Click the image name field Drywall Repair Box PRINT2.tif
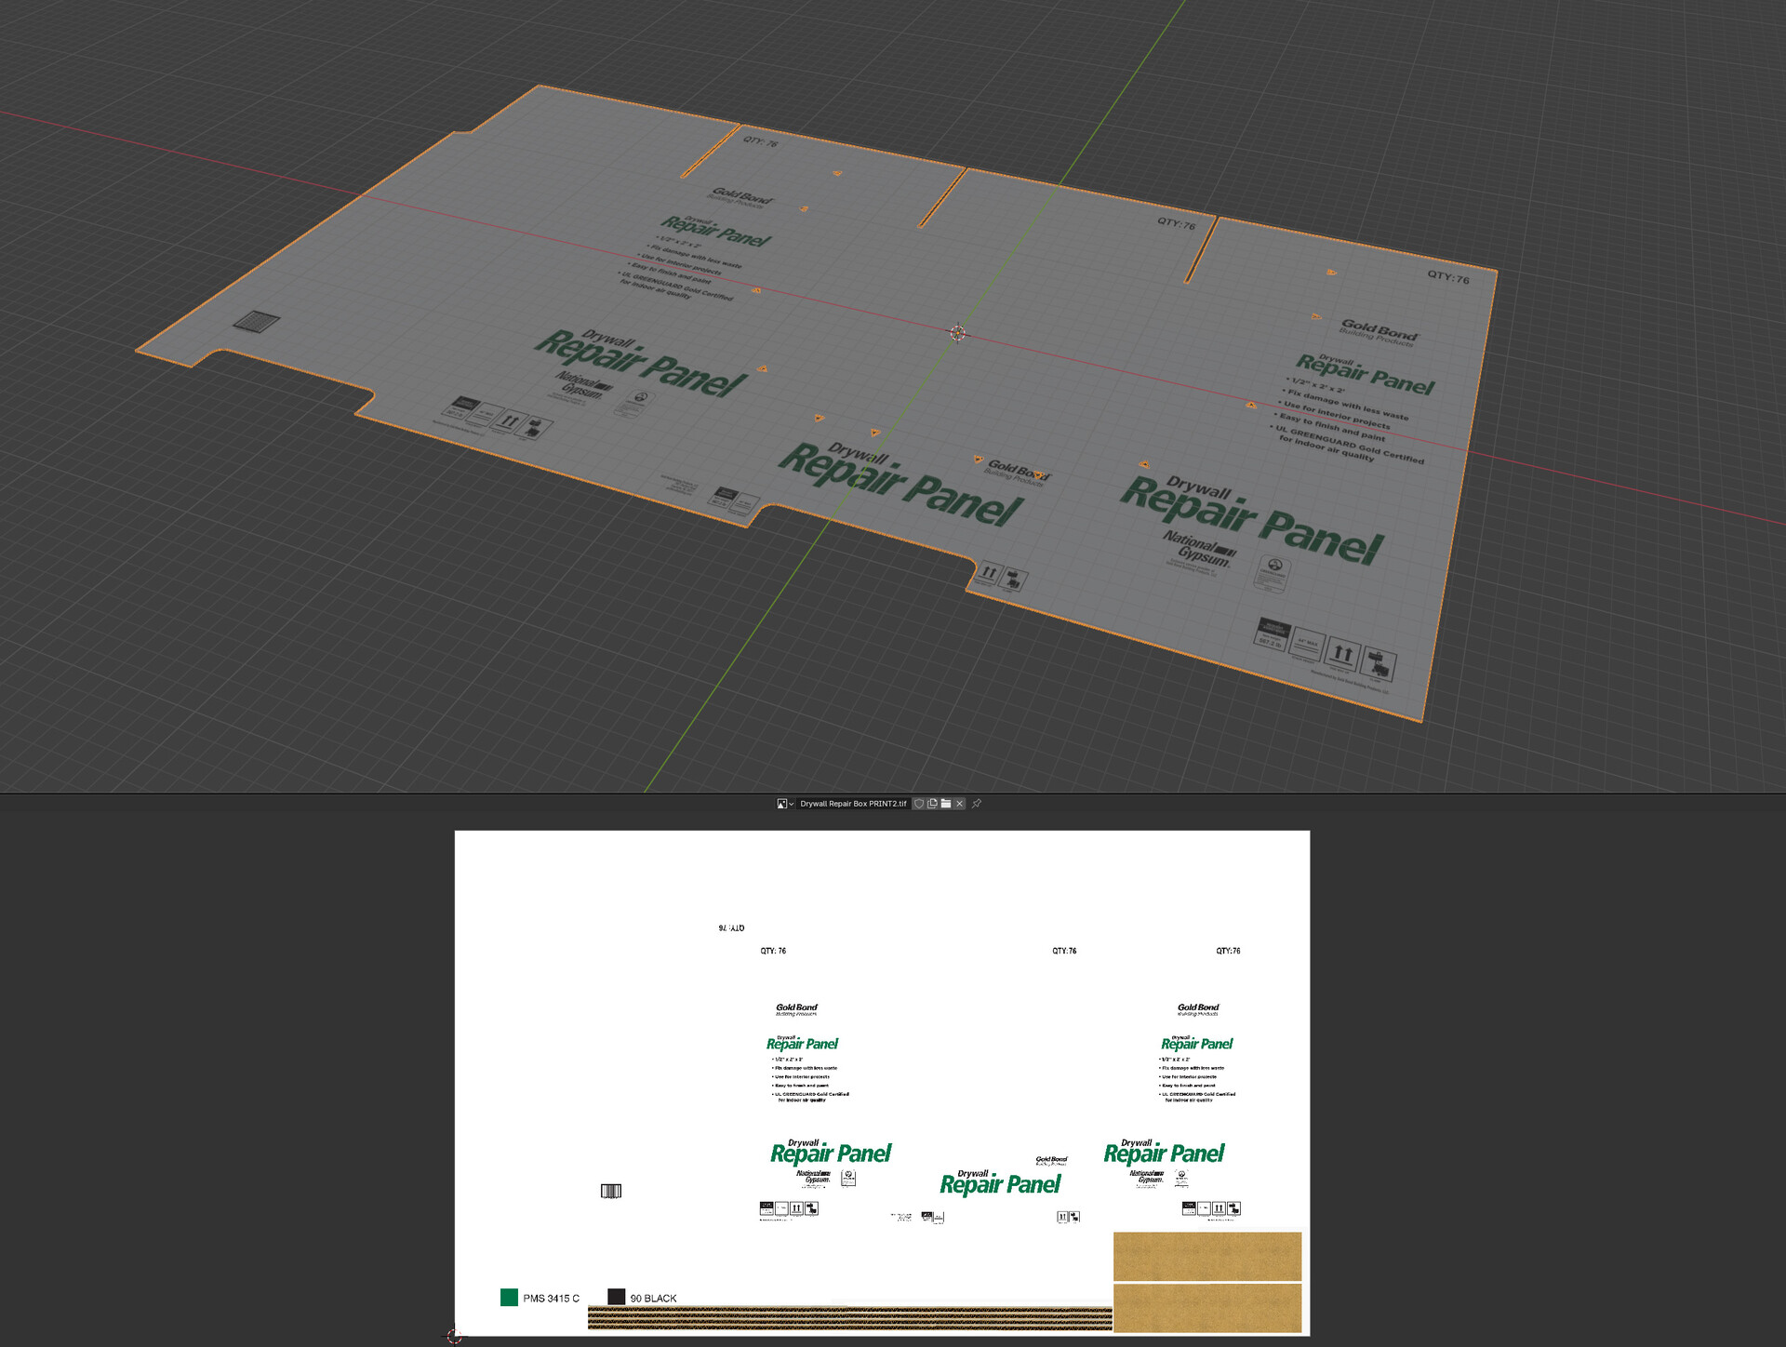The width and height of the screenshot is (1786, 1347). pos(853,804)
